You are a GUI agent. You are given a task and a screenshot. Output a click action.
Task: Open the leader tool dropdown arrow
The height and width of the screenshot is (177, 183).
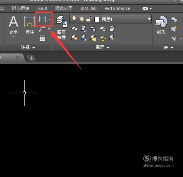coord(50,29)
